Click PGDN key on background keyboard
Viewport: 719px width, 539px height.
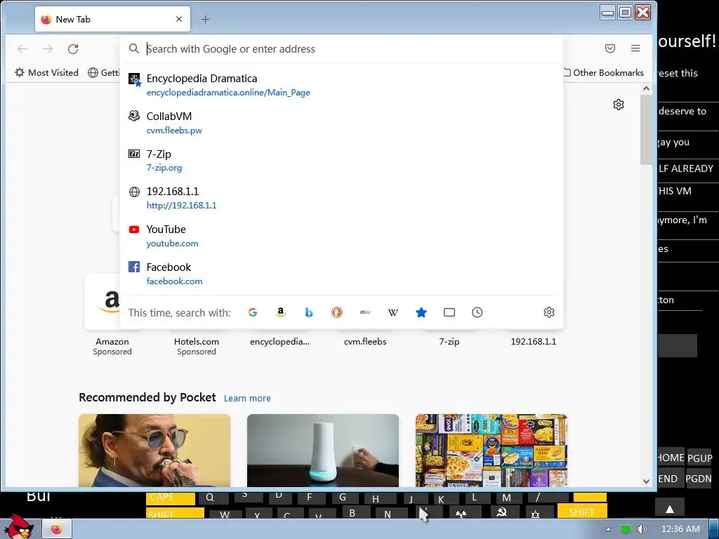click(x=699, y=479)
